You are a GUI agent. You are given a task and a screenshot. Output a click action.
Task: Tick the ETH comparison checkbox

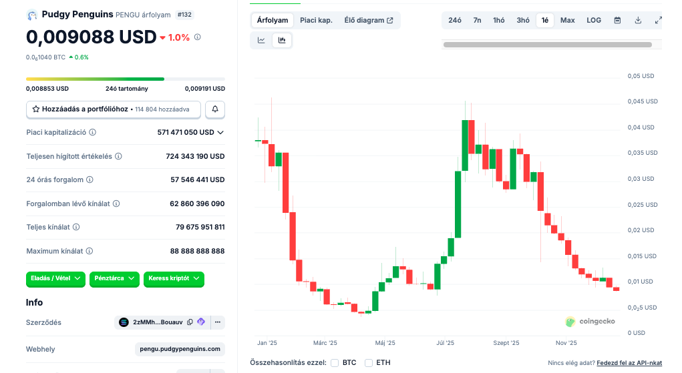[369, 362]
